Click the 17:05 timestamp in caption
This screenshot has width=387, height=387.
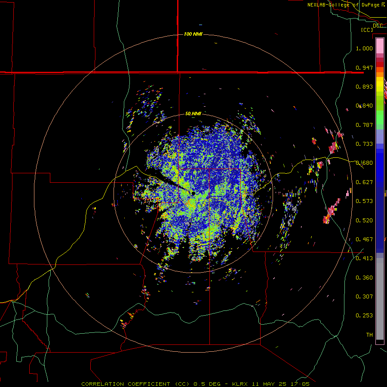click(299, 384)
